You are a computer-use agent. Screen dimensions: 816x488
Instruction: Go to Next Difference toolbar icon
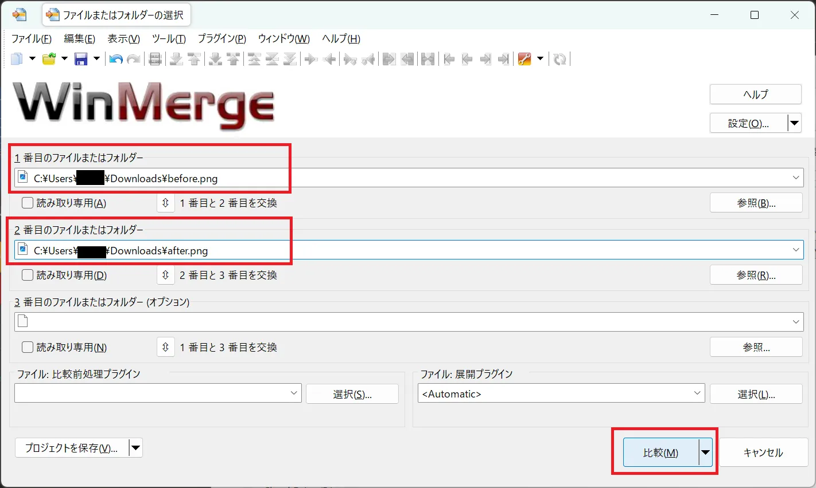[177, 58]
